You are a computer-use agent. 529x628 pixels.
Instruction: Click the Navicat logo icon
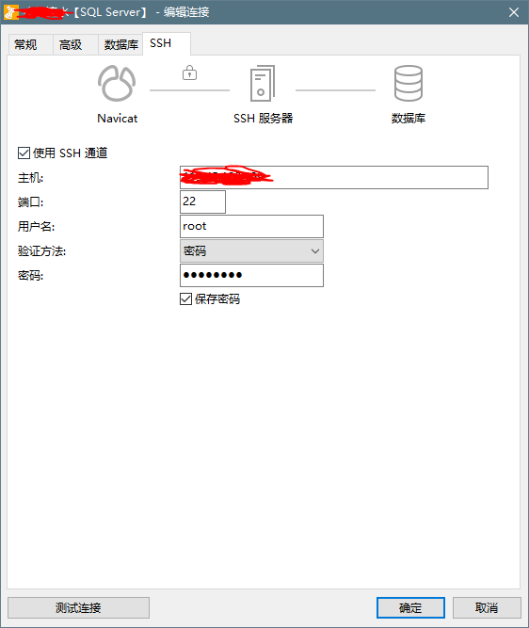click(x=117, y=83)
